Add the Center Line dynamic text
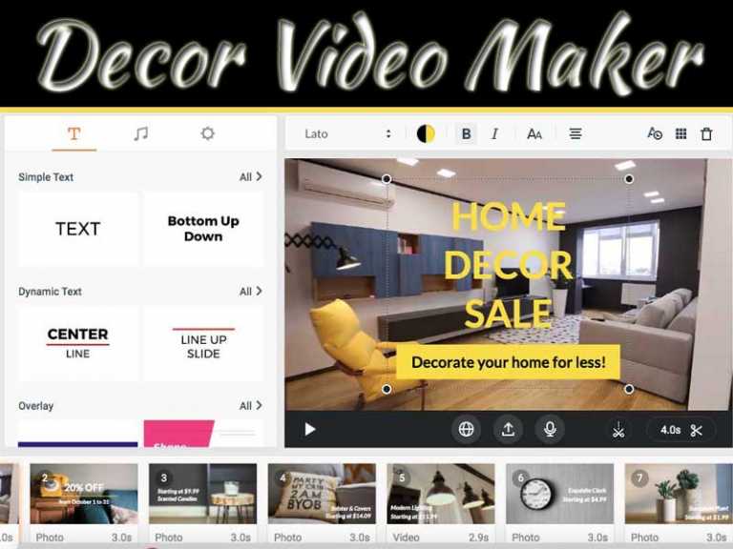 coord(78,343)
